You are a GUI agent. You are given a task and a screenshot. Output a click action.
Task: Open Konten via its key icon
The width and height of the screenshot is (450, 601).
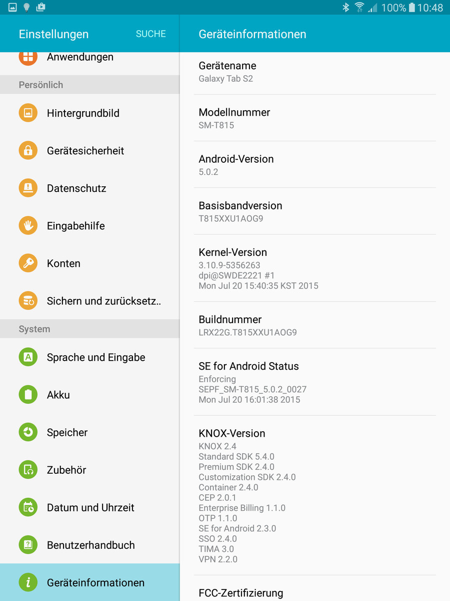coord(28,263)
